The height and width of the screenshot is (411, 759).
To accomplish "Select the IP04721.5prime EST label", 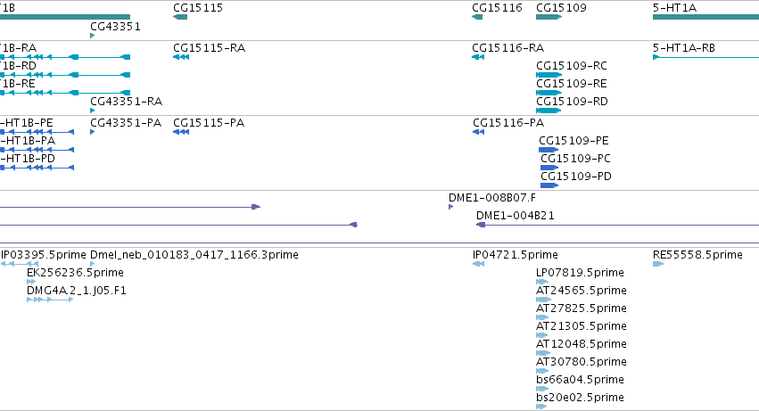I will 515,255.
